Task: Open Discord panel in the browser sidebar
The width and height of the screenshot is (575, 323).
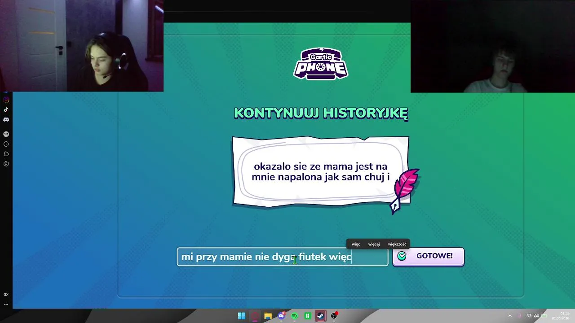Action: click(6, 120)
